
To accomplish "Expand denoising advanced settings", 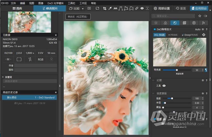I will coord(180,74).
